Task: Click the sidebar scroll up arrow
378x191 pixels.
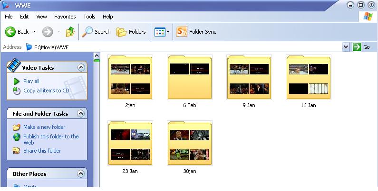Action: coord(97,56)
